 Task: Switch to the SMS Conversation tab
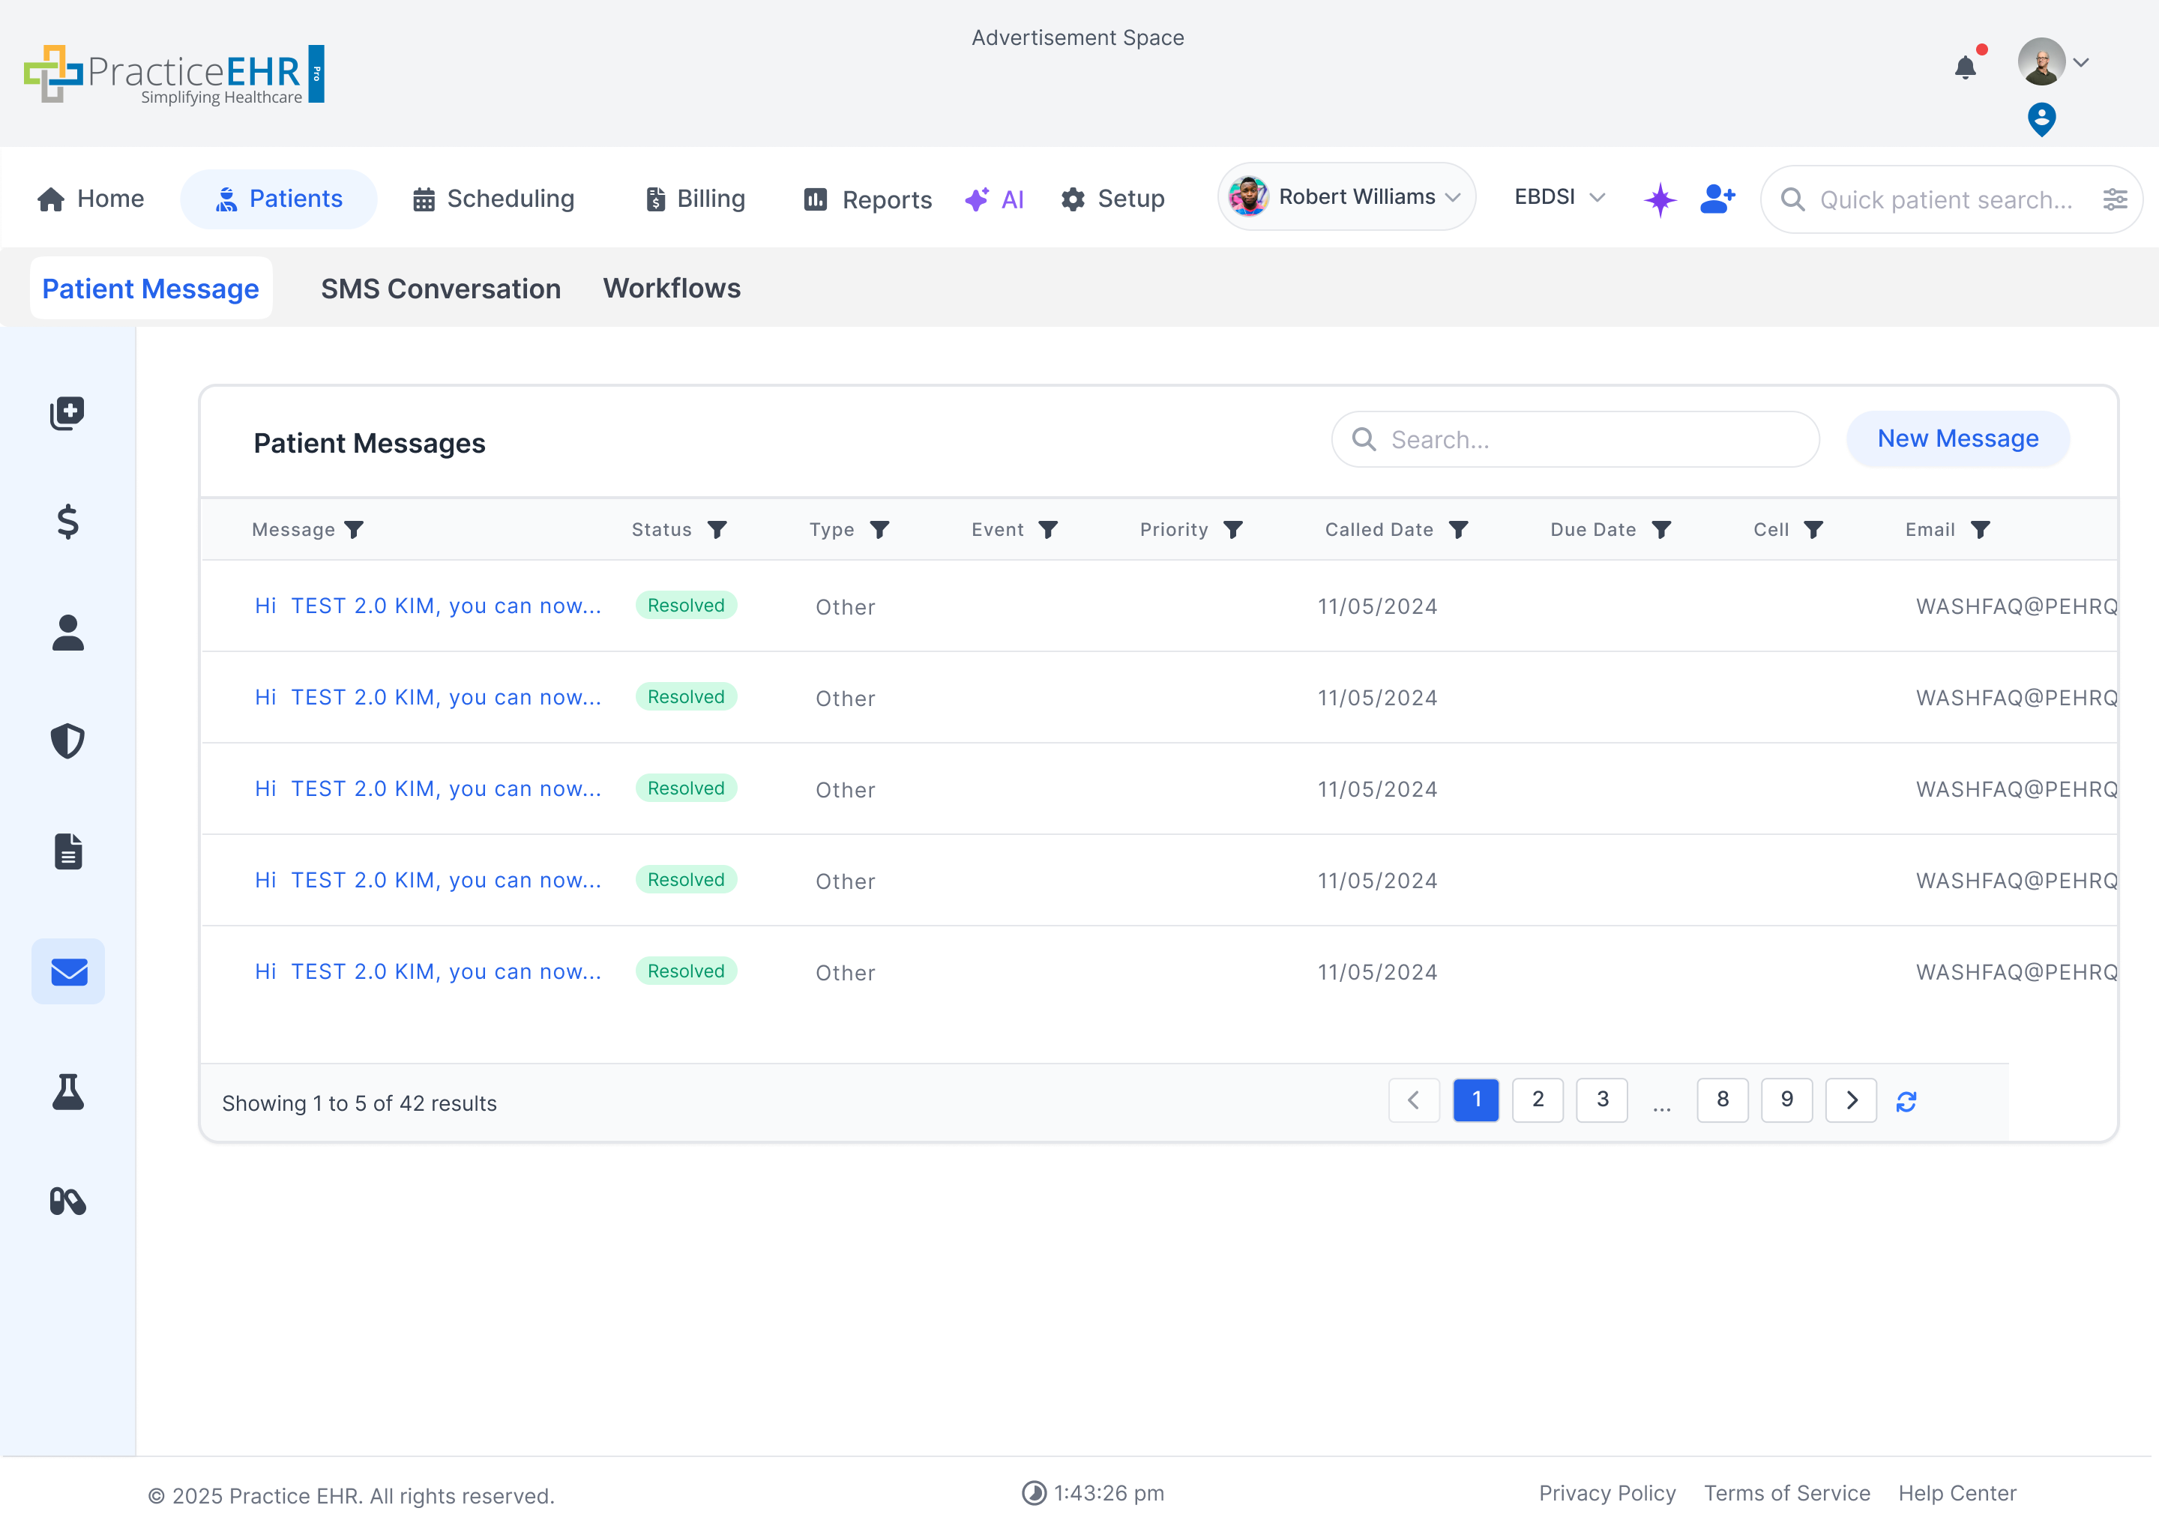(x=441, y=289)
